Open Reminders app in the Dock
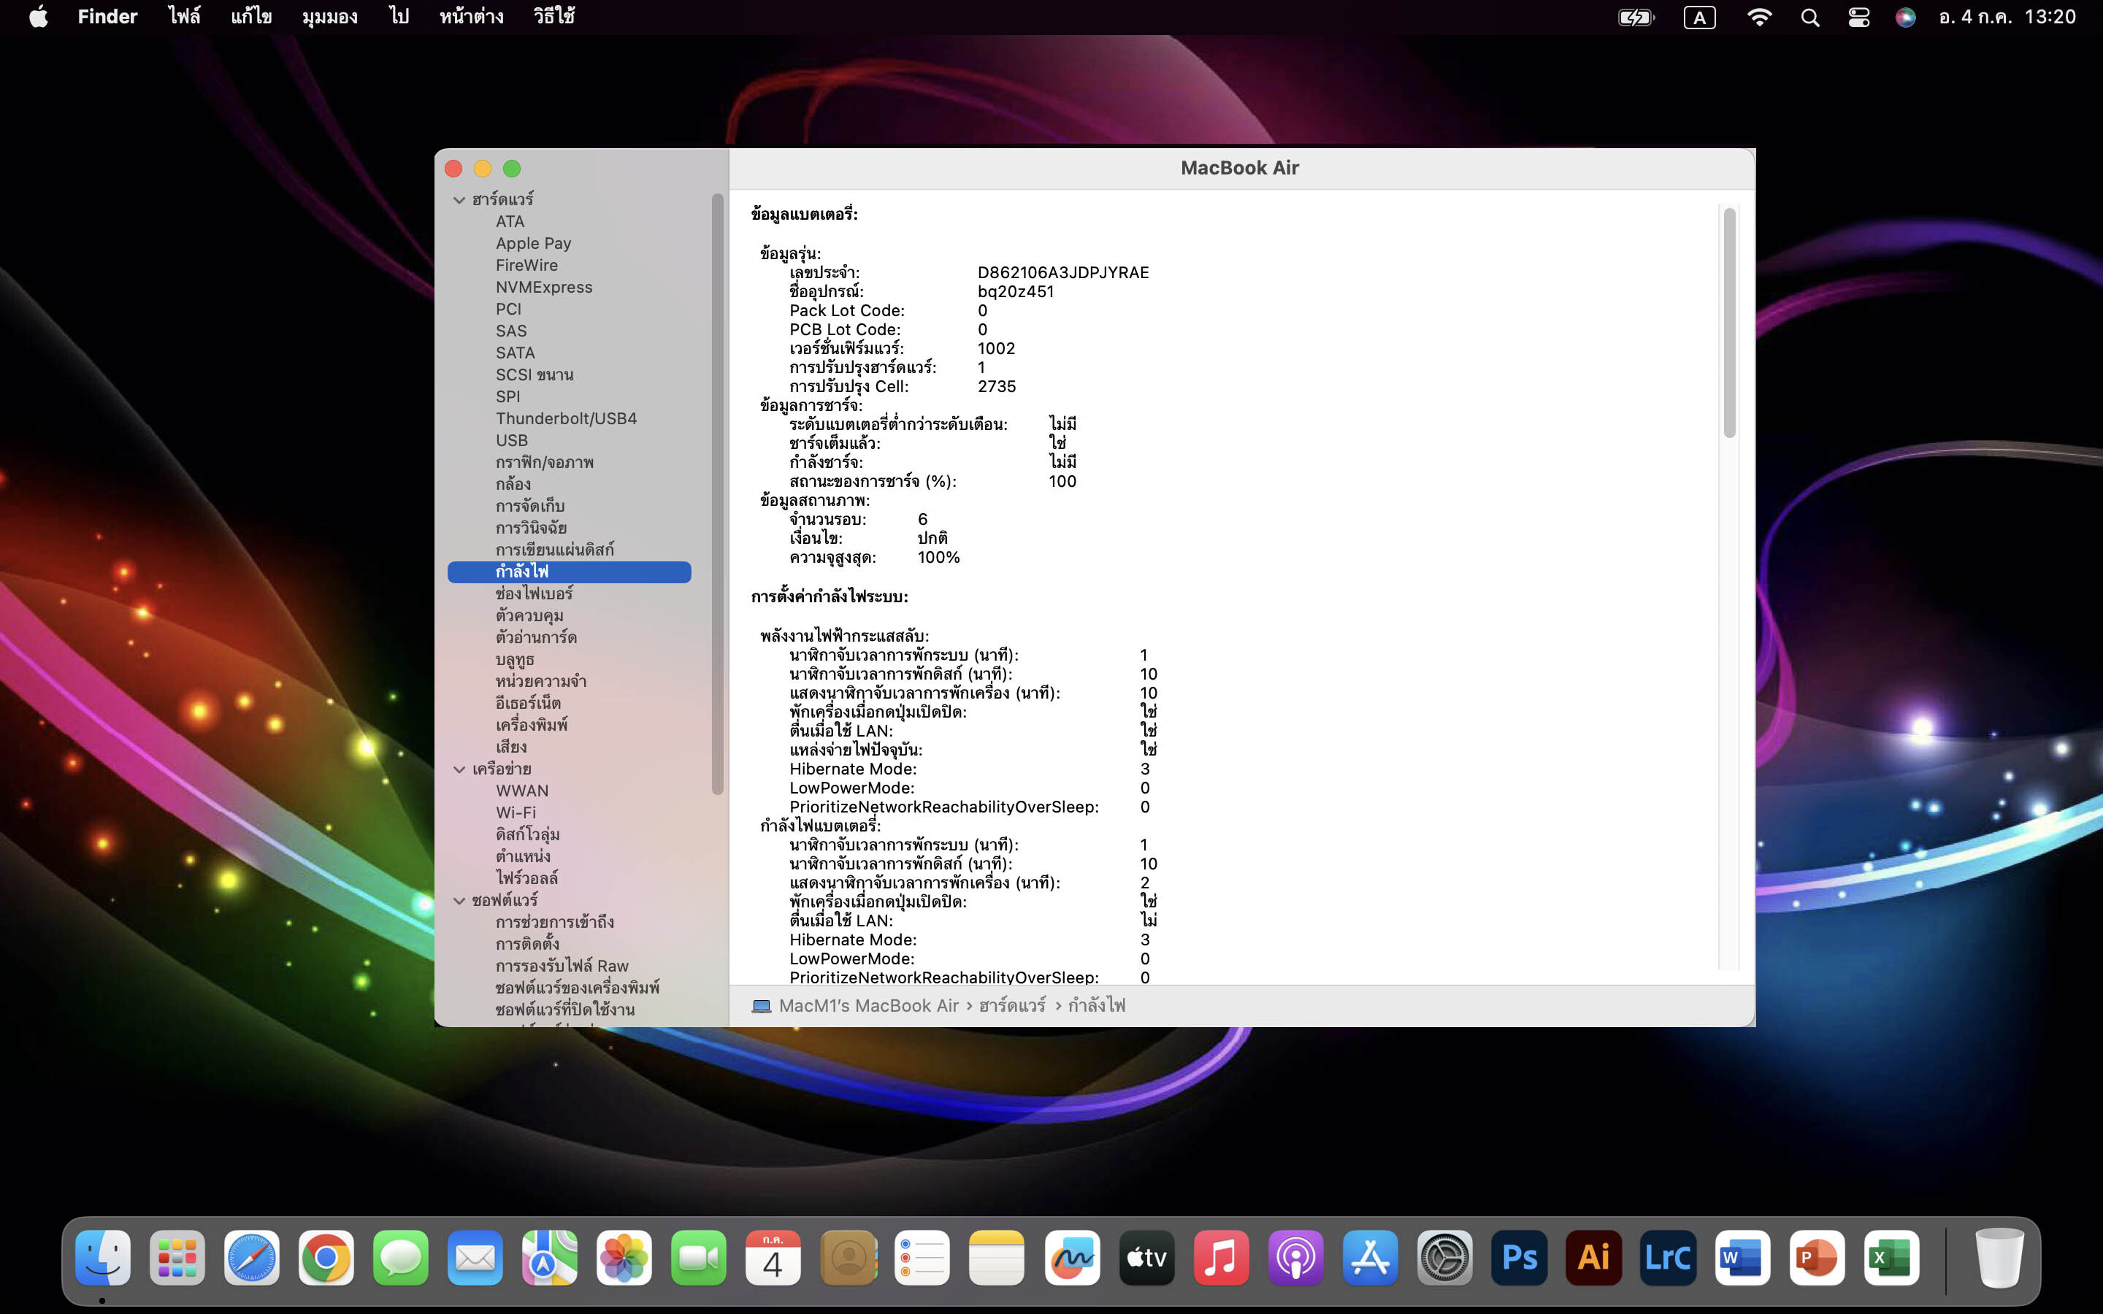This screenshot has height=1314, width=2103. point(922,1258)
